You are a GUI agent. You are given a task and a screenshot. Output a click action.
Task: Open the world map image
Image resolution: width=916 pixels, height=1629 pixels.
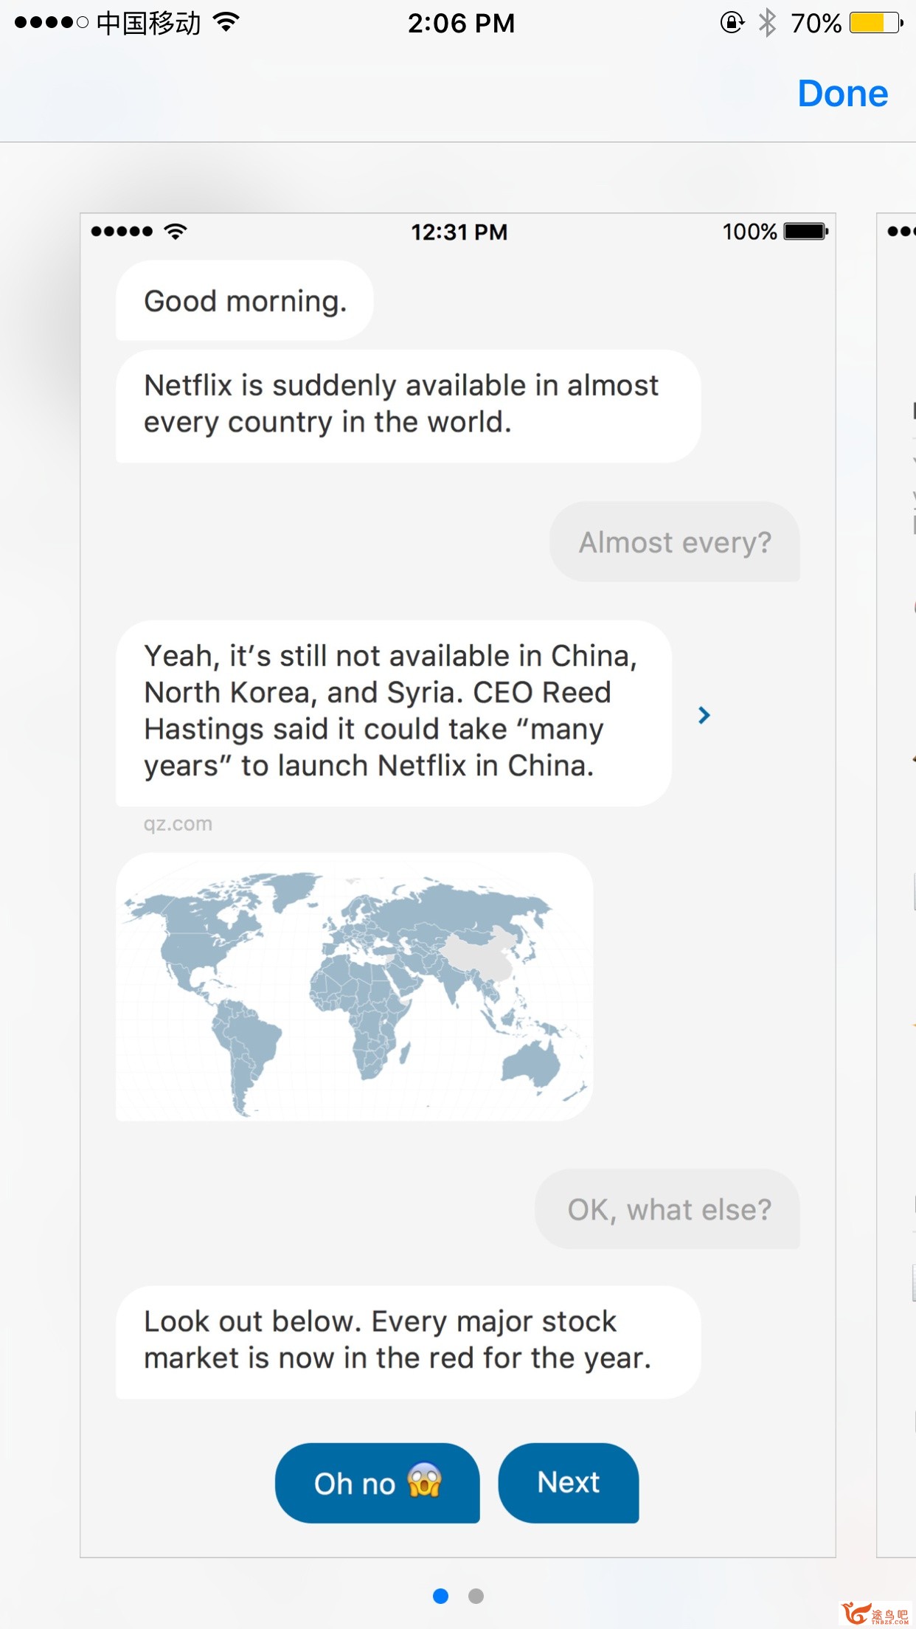pyautogui.click(x=355, y=986)
